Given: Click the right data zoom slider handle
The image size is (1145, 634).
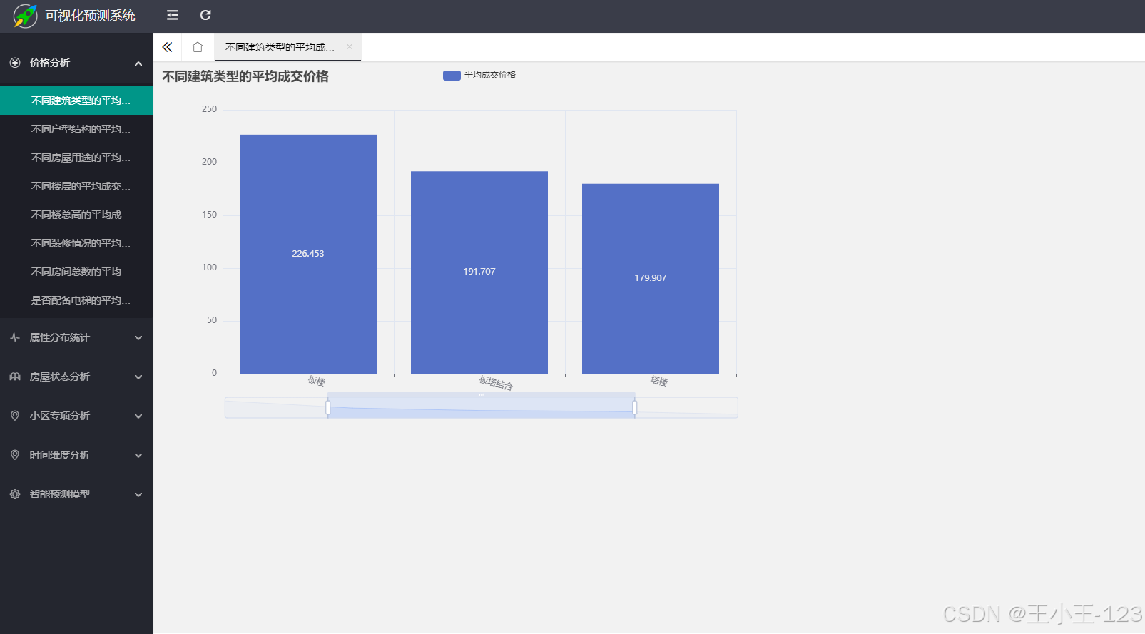Looking at the screenshot, I should 635,407.
